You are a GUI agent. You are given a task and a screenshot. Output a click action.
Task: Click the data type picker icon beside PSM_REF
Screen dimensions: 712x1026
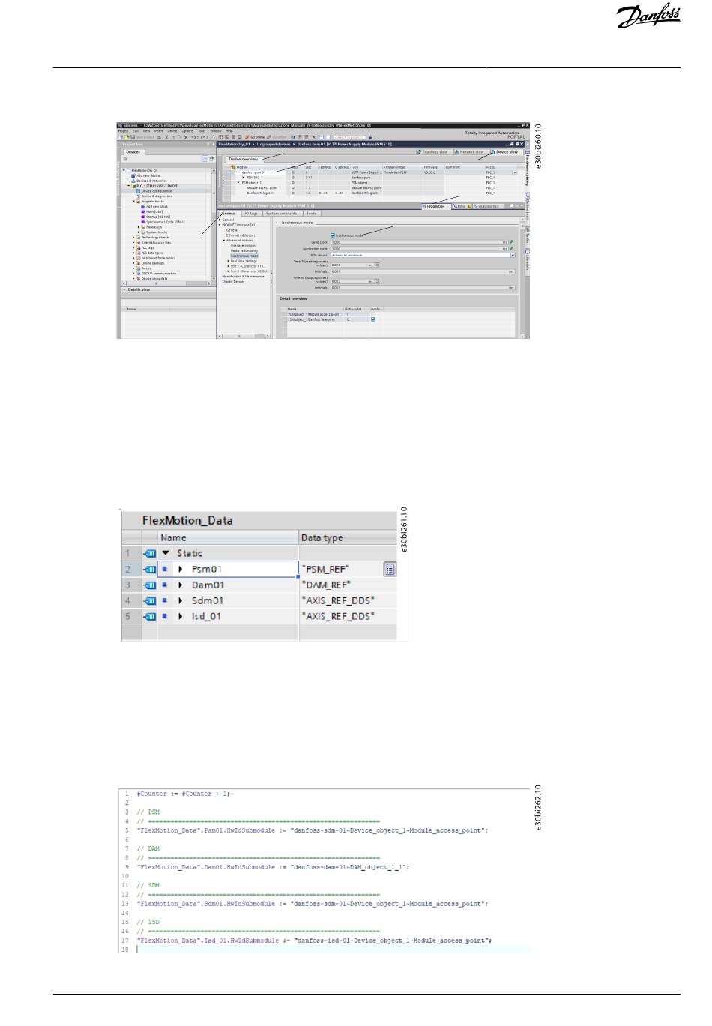click(x=390, y=570)
